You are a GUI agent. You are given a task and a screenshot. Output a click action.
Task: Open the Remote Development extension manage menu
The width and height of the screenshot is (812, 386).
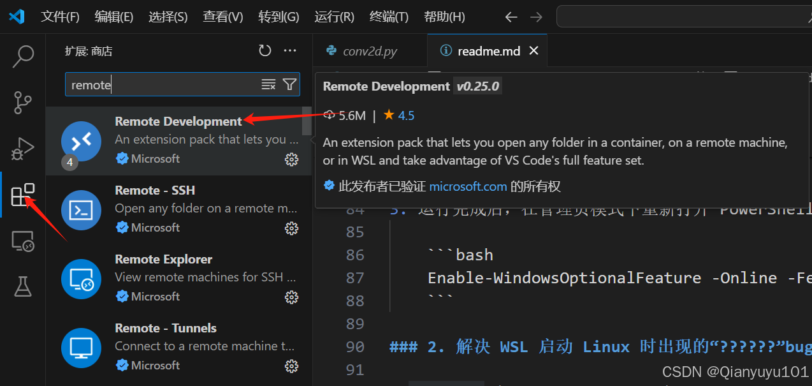coord(291,160)
